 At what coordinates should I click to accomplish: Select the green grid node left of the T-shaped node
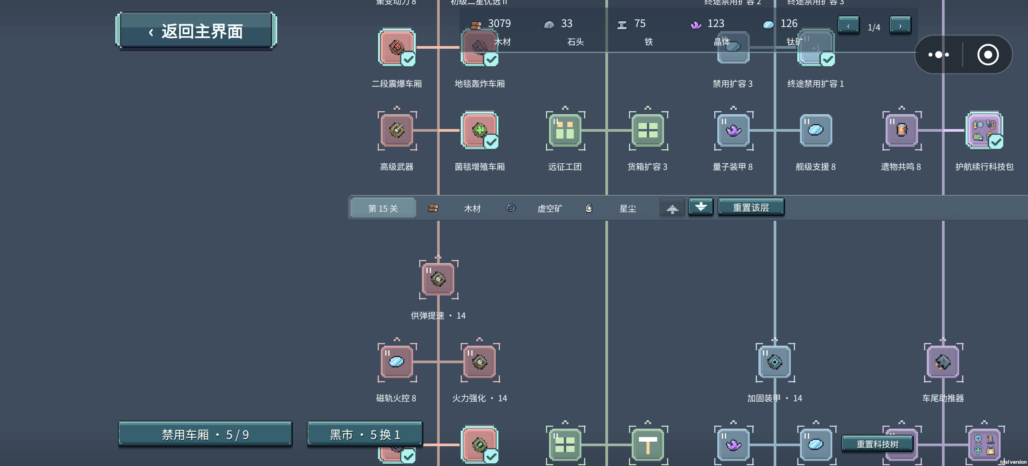565,444
